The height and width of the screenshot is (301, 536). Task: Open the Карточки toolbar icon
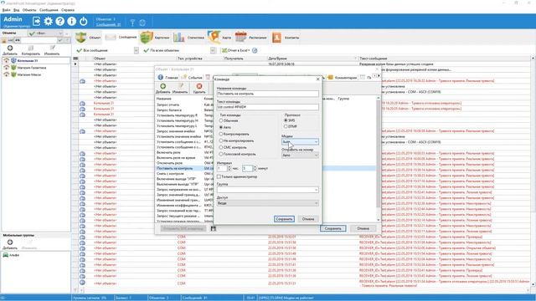pos(146,38)
